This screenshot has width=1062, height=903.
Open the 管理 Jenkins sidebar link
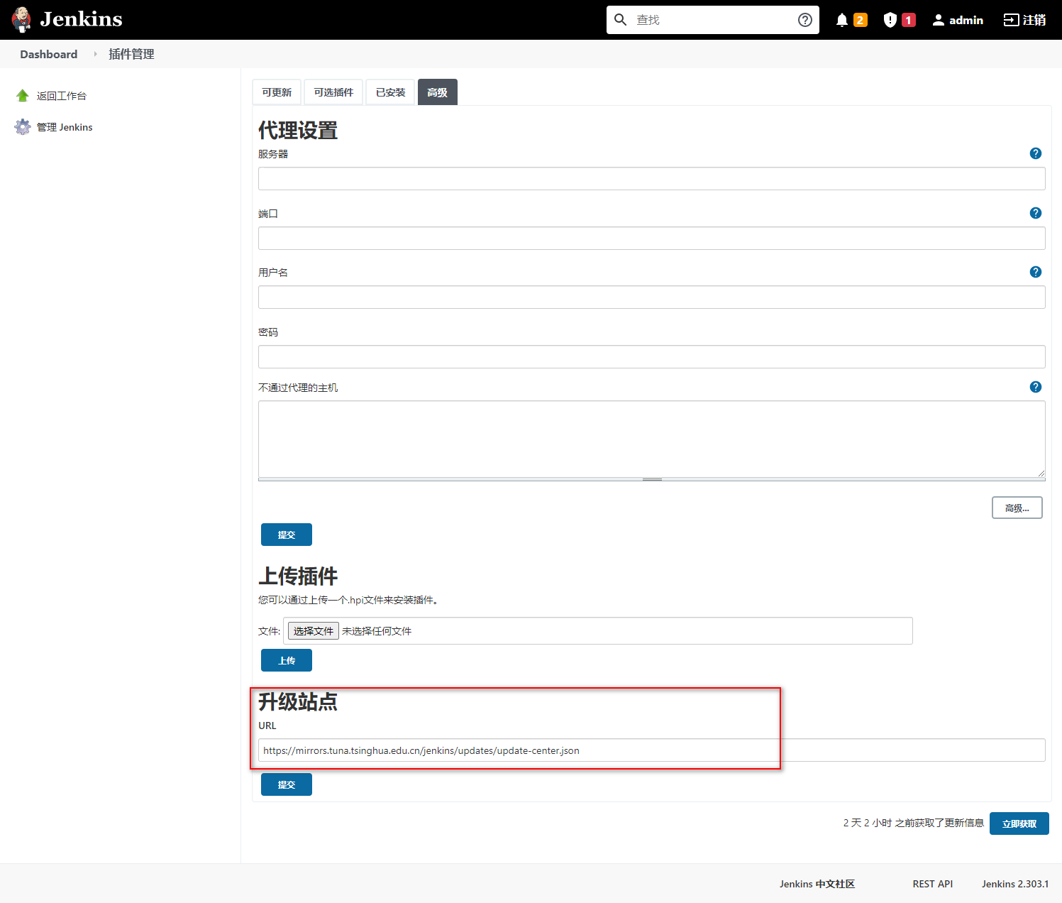pos(65,127)
